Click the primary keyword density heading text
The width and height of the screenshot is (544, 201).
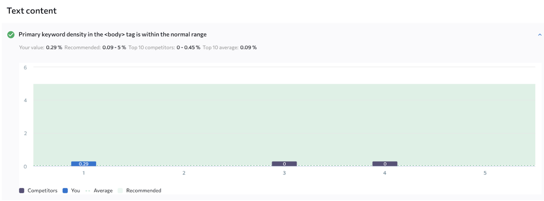113,34
